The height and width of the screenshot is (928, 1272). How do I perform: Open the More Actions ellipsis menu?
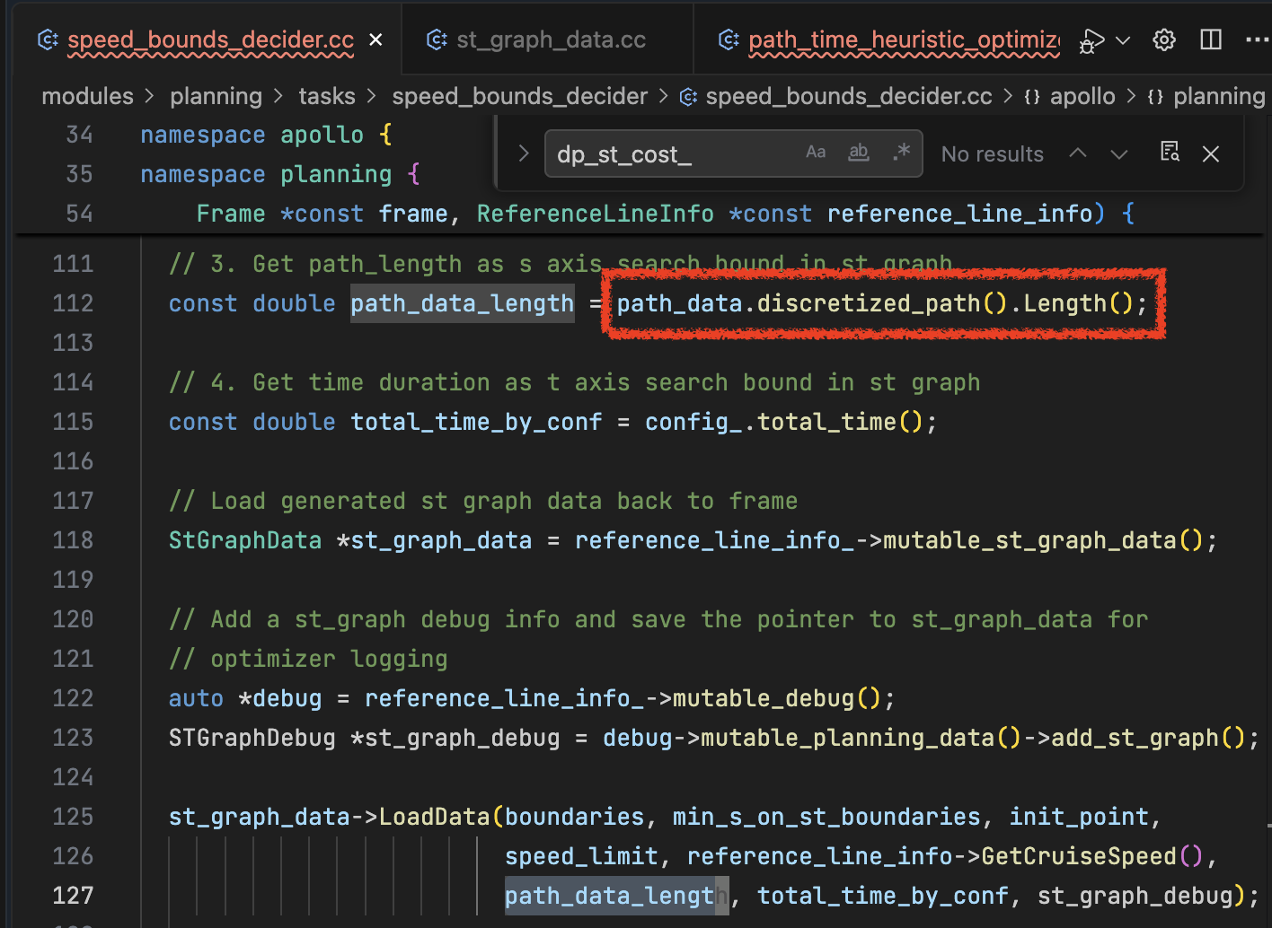click(1256, 40)
